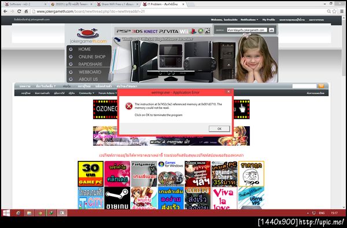The height and width of the screenshot is (228, 347).
Task: Click the zoom magnifier icon in address bar
Action: tap(329, 12)
